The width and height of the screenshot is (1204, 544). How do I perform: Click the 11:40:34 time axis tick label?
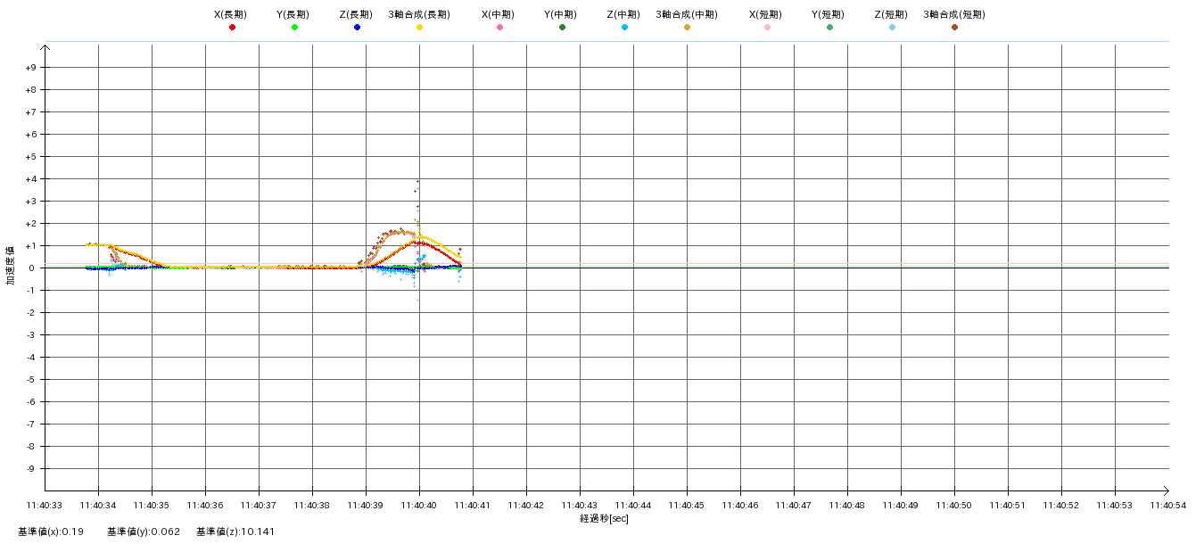pyautogui.click(x=97, y=505)
